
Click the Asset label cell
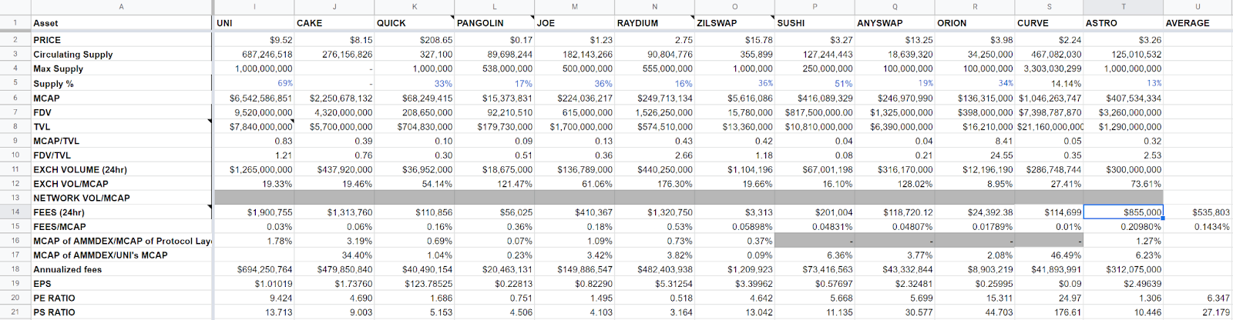point(121,23)
